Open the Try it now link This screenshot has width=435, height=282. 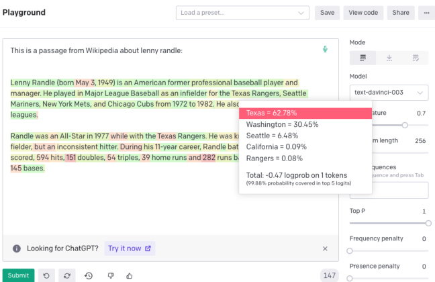coord(130,248)
